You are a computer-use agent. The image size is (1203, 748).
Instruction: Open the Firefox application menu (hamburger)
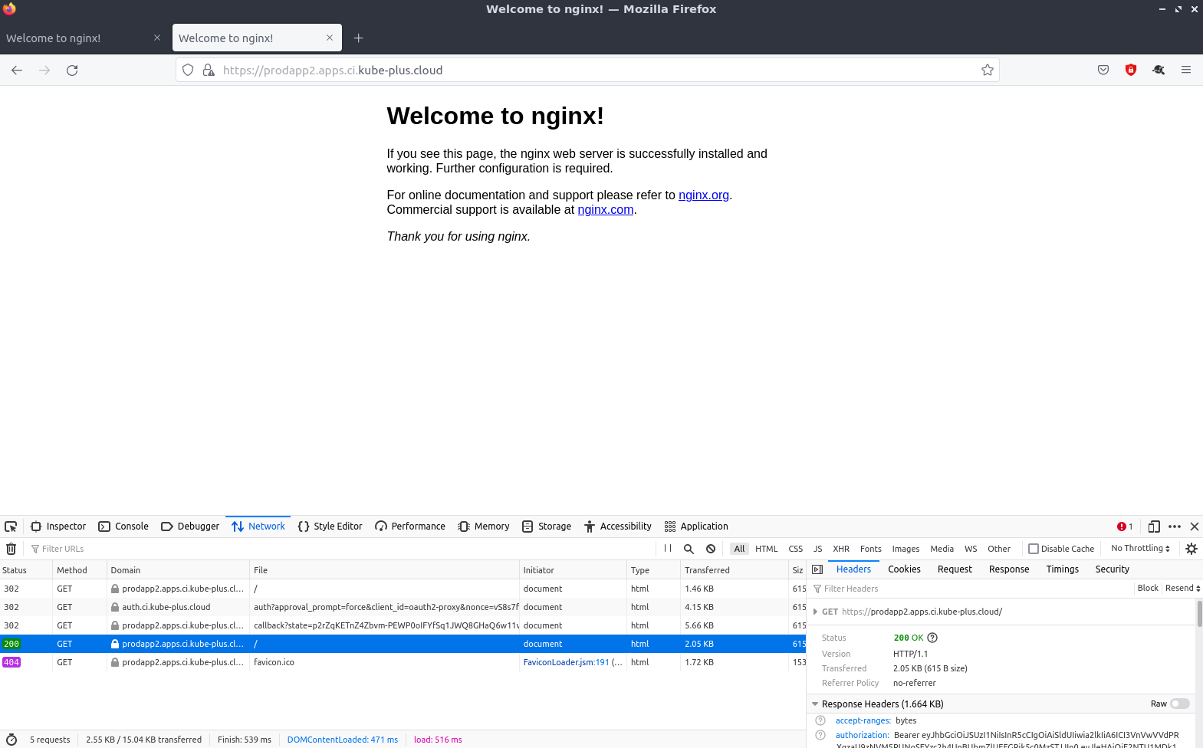[1186, 71]
